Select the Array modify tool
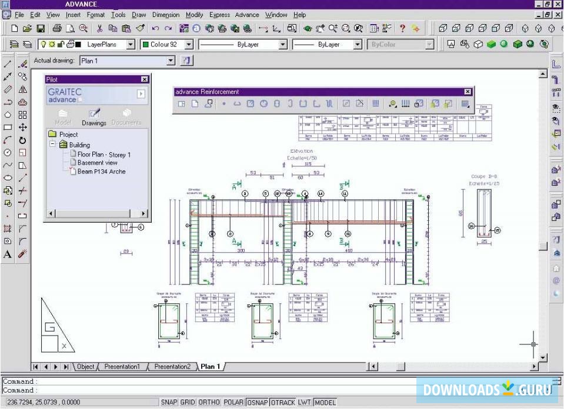 [23, 115]
